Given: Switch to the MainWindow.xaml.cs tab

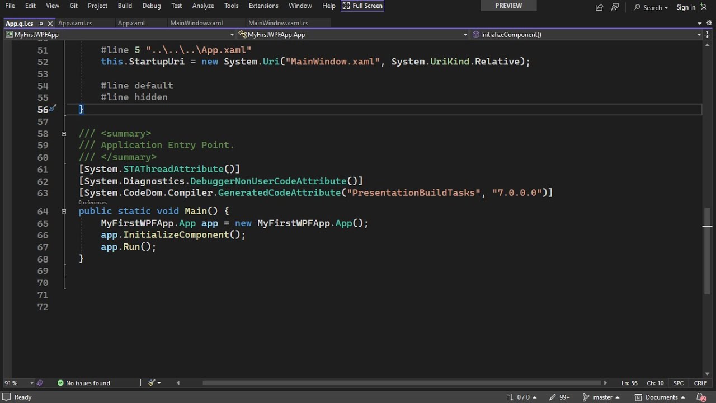Looking at the screenshot, I should [278, 23].
